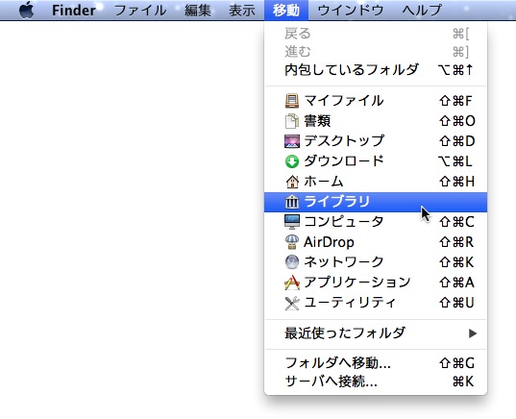Screen dimensions: 516x419
Task: Click the マイファイル drawer icon
Action: tap(292, 101)
